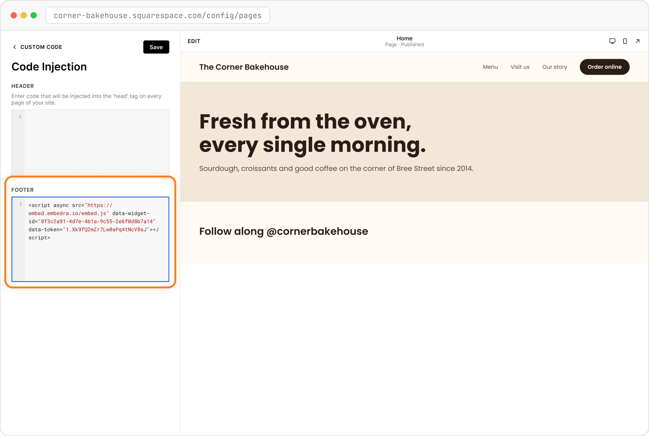This screenshot has width=649, height=436.
Task: Click the HEADER section label
Action: tap(23, 86)
